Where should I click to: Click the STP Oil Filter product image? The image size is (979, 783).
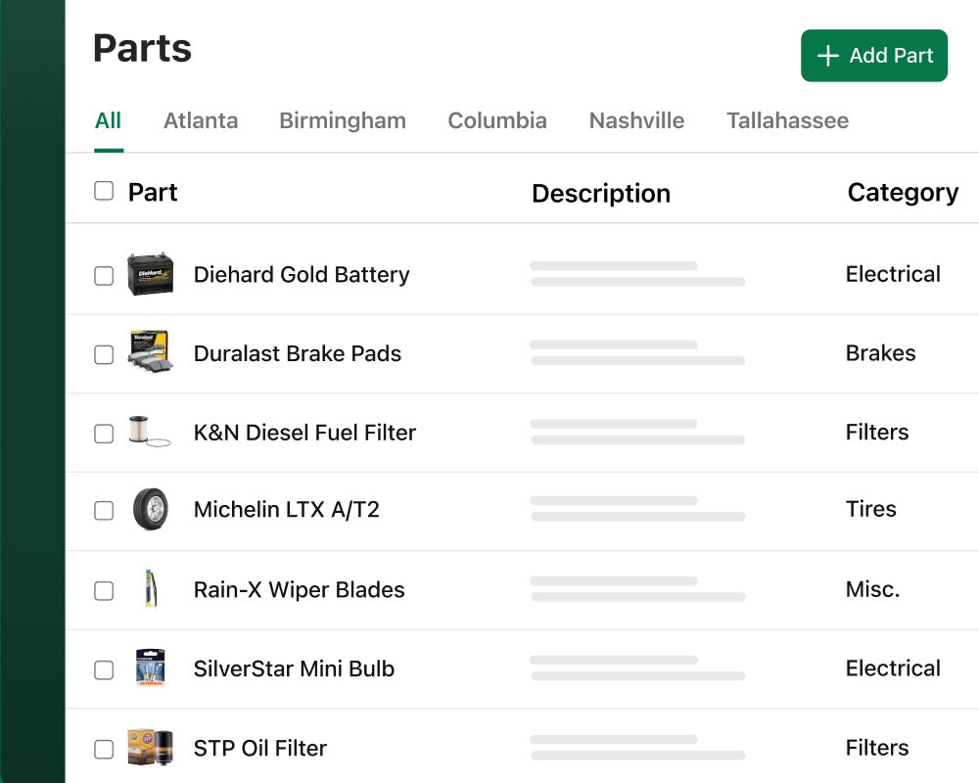pyautogui.click(x=151, y=747)
